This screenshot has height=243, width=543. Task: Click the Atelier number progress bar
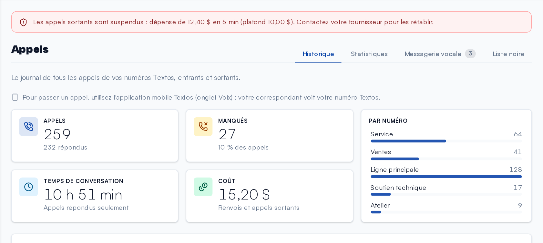pos(446,212)
